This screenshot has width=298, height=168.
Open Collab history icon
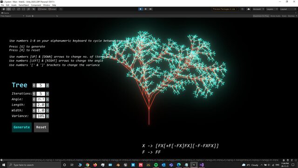point(242,9)
